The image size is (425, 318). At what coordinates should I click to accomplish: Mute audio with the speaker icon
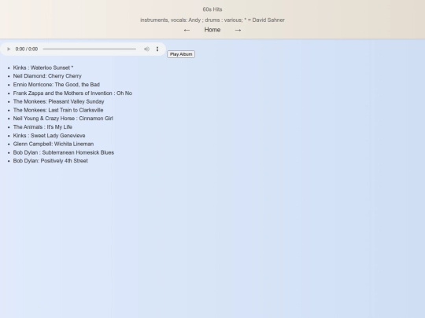point(146,49)
